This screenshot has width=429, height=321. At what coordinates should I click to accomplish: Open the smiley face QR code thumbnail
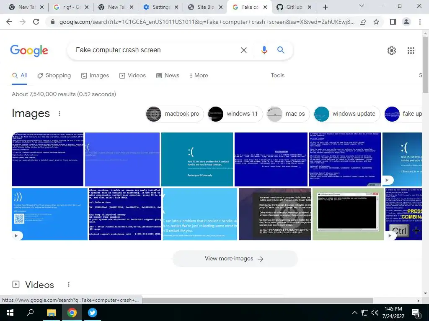pyautogui.click(x=49, y=214)
